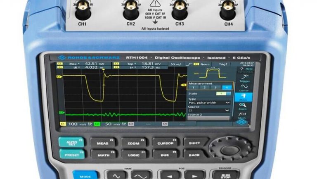Tap the date and time readout
This screenshot has height=179, width=317.
246,64
